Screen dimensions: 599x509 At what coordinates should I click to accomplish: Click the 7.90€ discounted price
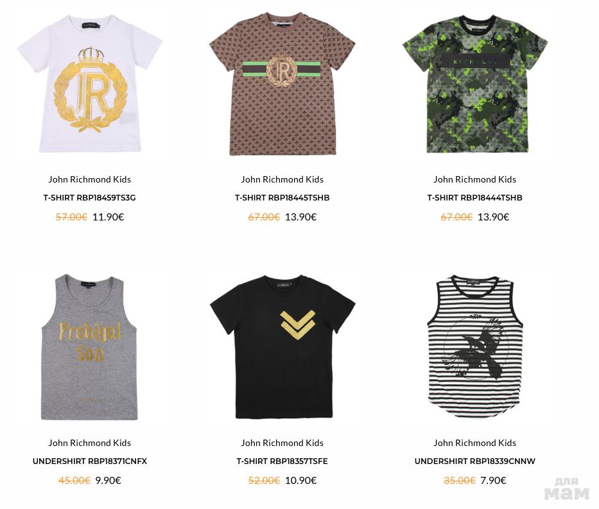(493, 480)
